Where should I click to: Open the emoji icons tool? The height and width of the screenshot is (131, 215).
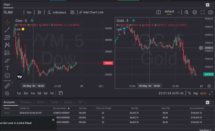(x=7, y=75)
